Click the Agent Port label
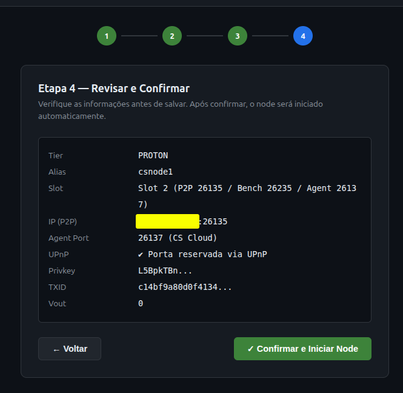 68,238
